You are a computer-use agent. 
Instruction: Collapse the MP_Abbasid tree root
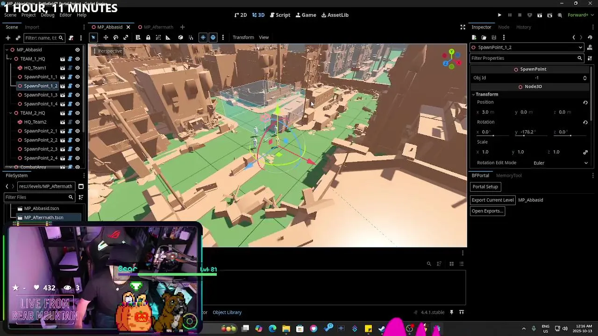(7, 50)
